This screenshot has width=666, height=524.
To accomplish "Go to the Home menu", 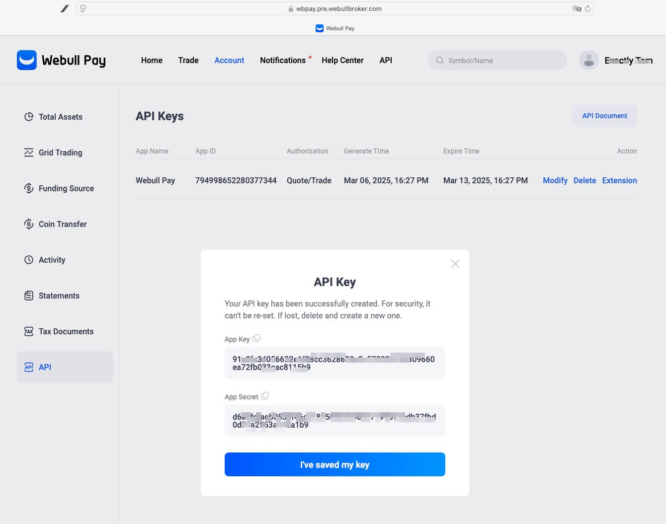I will click(152, 60).
